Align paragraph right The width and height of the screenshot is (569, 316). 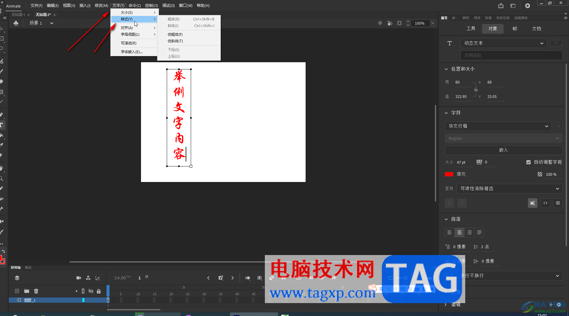[469, 232]
